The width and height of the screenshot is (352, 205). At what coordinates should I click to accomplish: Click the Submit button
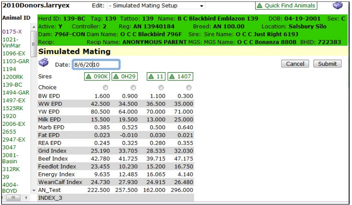pos(327,64)
